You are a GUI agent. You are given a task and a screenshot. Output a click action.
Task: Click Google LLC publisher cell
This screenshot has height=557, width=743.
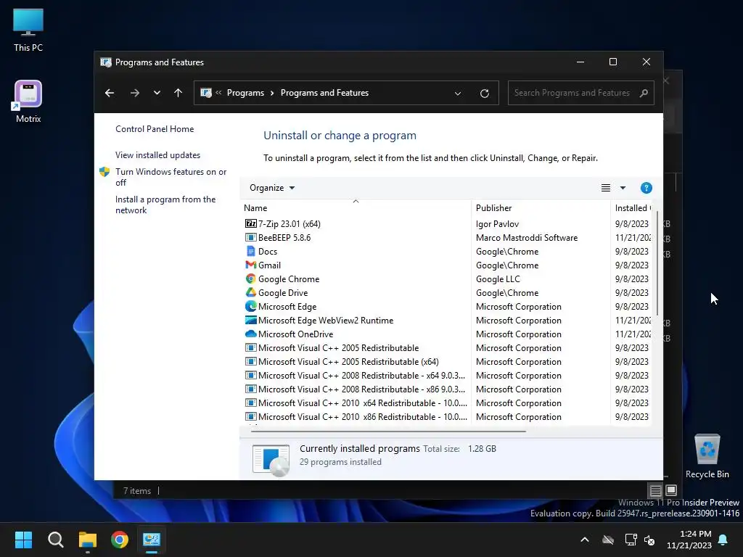pos(498,278)
